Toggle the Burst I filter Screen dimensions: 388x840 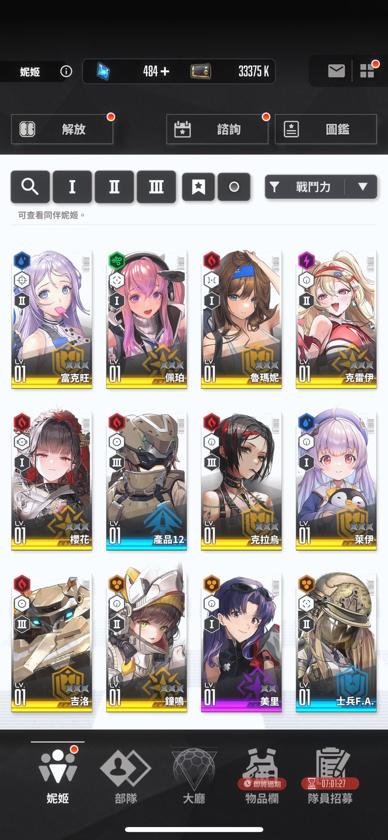point(72,186)
